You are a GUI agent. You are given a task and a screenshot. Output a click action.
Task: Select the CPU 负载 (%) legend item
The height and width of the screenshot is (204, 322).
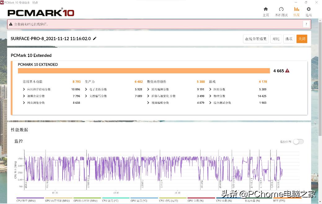coord(230,200)
